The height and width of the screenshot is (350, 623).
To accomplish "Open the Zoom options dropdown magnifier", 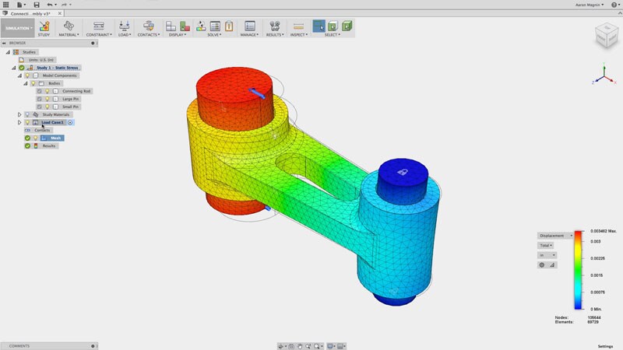I will (x=318, y=346).
